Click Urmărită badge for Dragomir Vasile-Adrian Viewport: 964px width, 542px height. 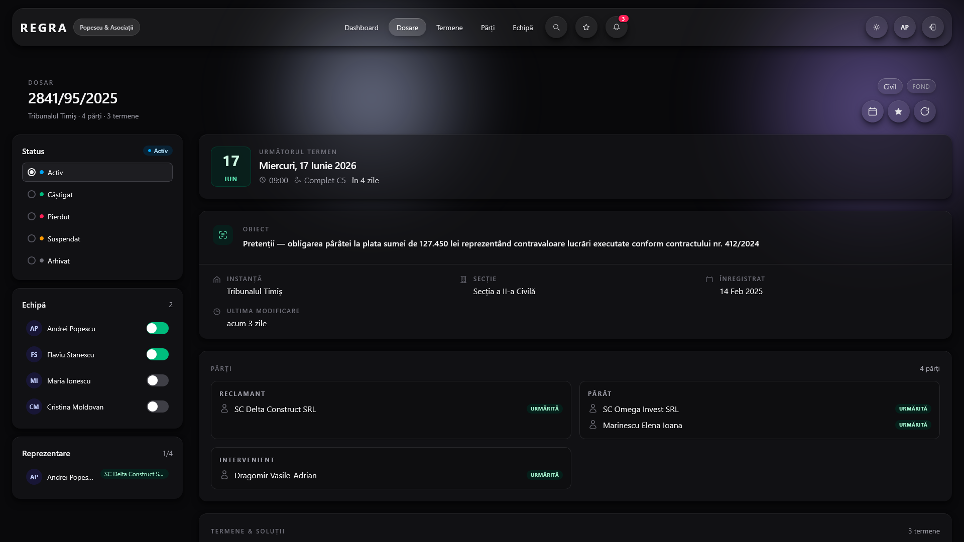point(545,475)
